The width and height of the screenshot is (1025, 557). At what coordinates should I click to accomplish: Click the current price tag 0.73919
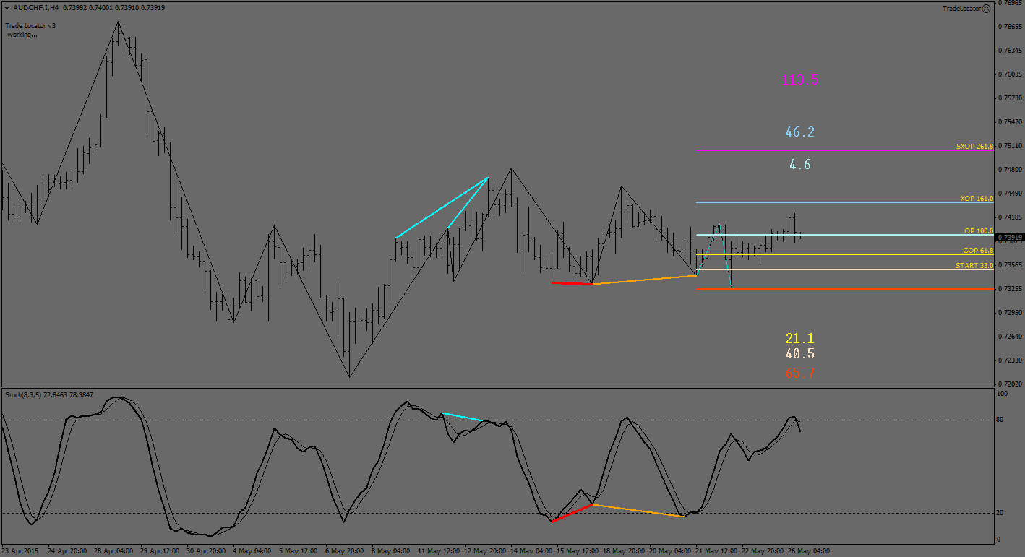1010,237
